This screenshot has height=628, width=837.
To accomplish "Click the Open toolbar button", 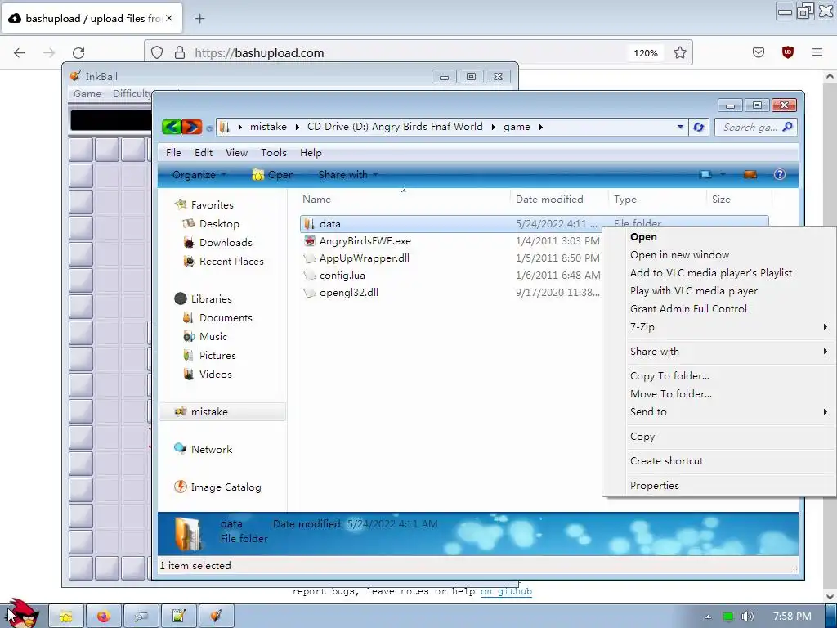I will [273, 175].
